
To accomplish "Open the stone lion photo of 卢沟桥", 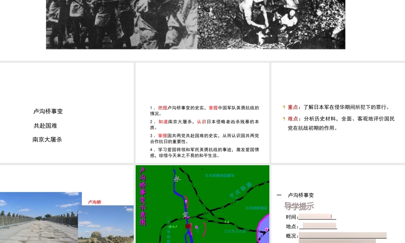I will [x=106, y=224].
